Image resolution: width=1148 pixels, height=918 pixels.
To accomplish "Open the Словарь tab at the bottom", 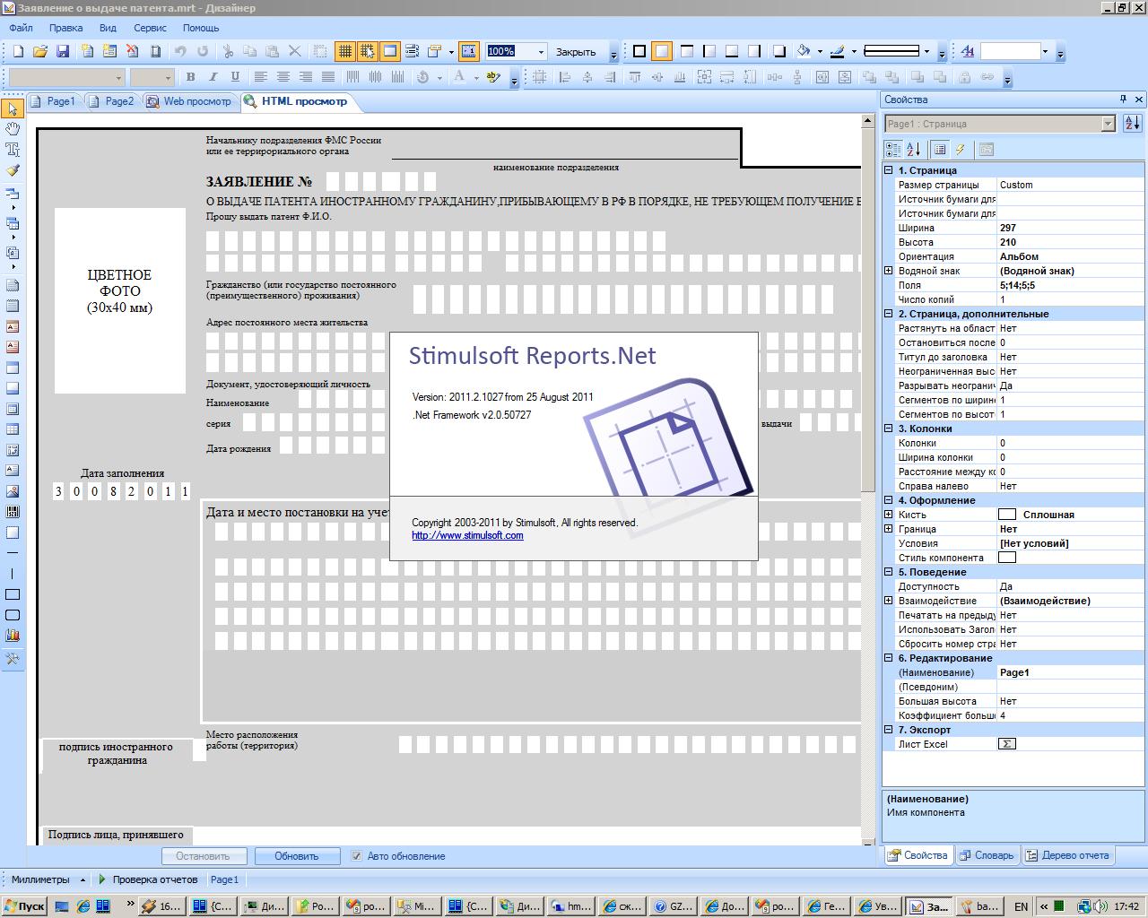I will click(x=986, y=855).
